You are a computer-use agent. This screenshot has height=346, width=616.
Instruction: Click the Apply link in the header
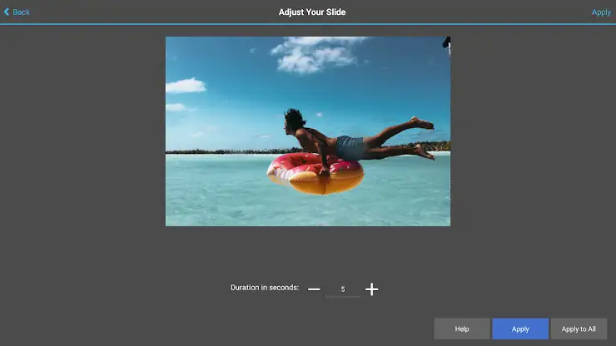(x=601, y=12)
